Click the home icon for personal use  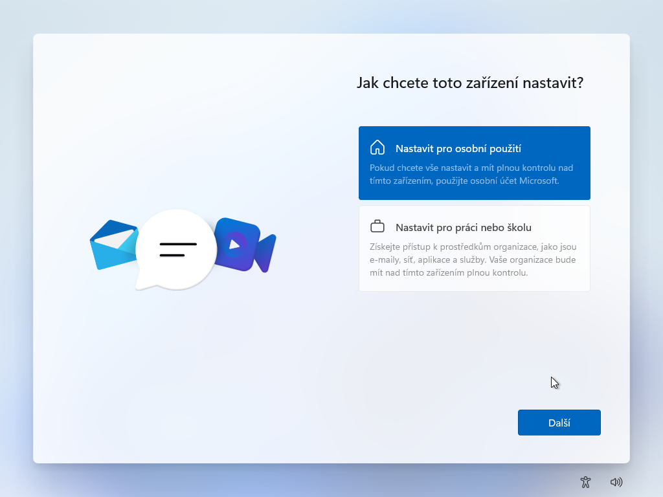tap(377, 148)
